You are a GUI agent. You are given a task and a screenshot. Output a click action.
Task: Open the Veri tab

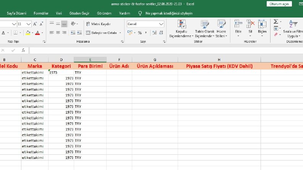tap(59, 13)
